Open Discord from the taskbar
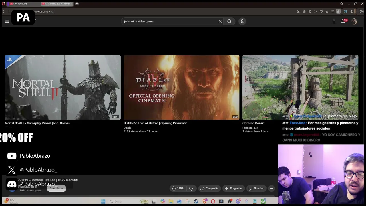This screenshot has width=366, height=206. 238,201
